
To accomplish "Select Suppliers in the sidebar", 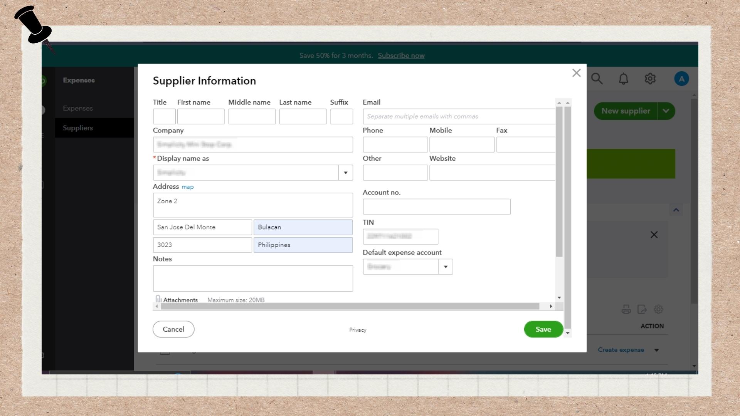I will [x=78, y=128].
